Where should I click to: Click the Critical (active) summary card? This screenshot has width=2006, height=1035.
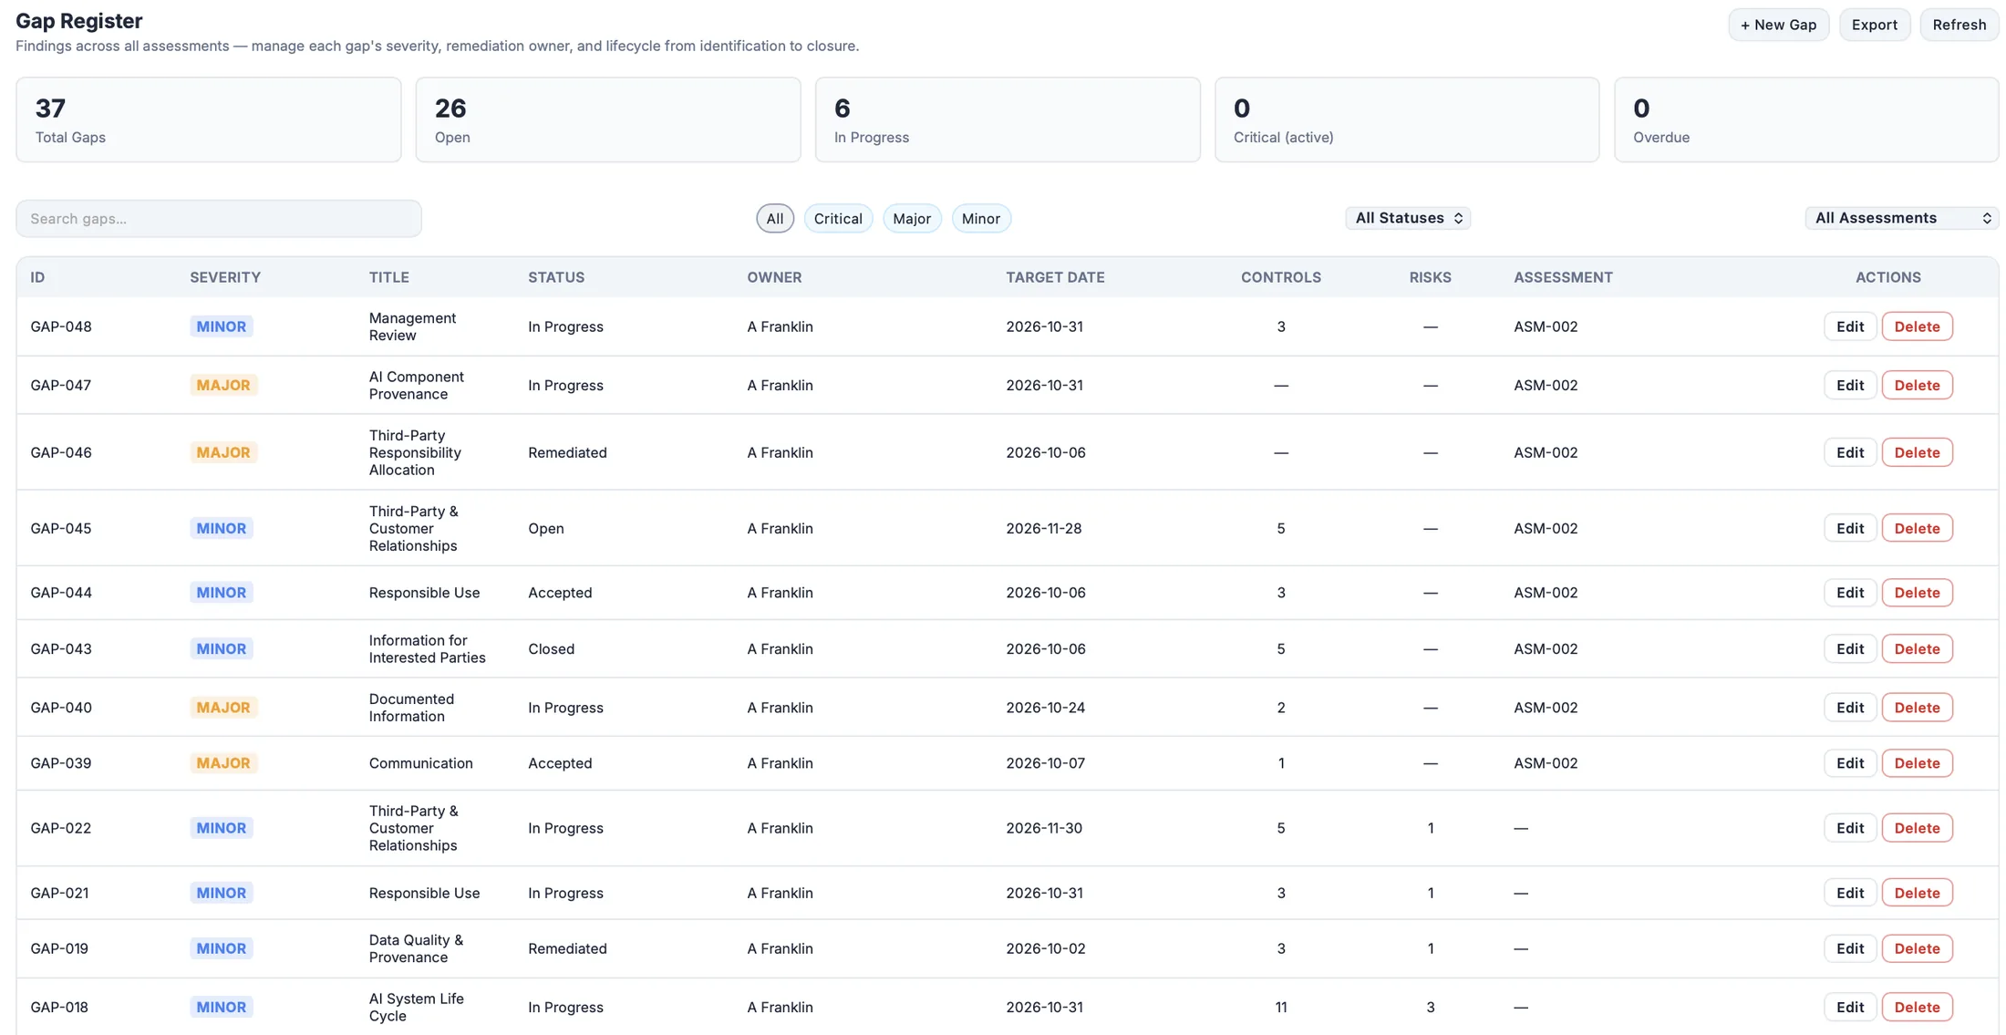1407,119
